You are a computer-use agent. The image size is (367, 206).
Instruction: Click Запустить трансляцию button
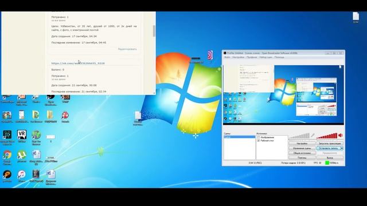pos(330,144)
